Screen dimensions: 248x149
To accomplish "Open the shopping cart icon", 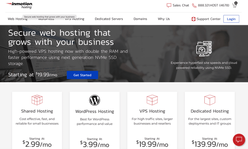I will pyautogui.click(x=234, y=5).
